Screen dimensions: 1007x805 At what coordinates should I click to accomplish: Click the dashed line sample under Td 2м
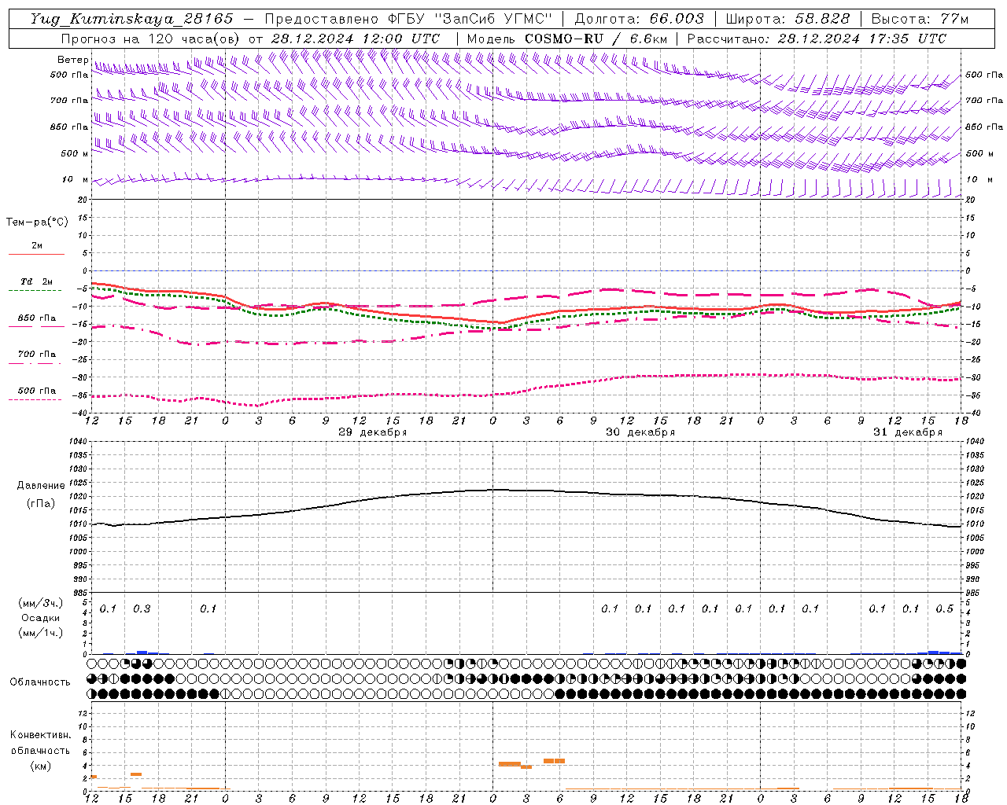click(x=35, y=291)
